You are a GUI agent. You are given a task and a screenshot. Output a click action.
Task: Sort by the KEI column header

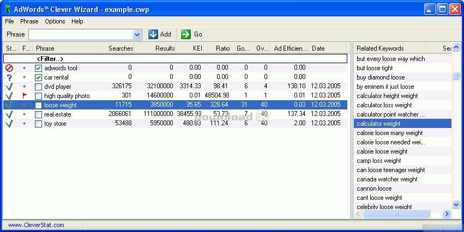(190, 48)
